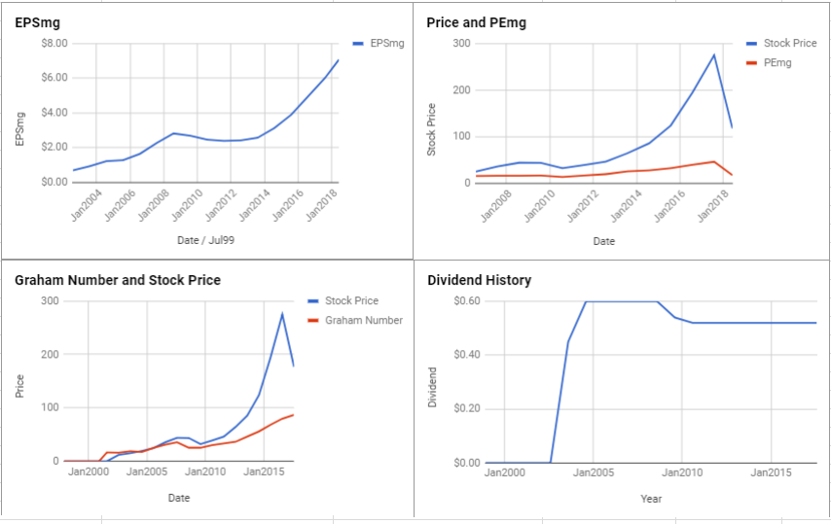Image resolution: width=831 pixels, height=524 pixels.
Task: Click the Price axis title in Graham chart
Action: [x=19, y=386]
